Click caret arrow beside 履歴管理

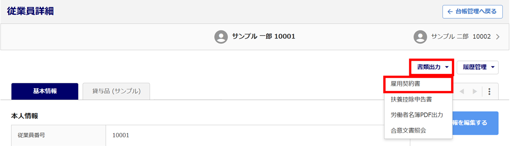coord(493,67)
